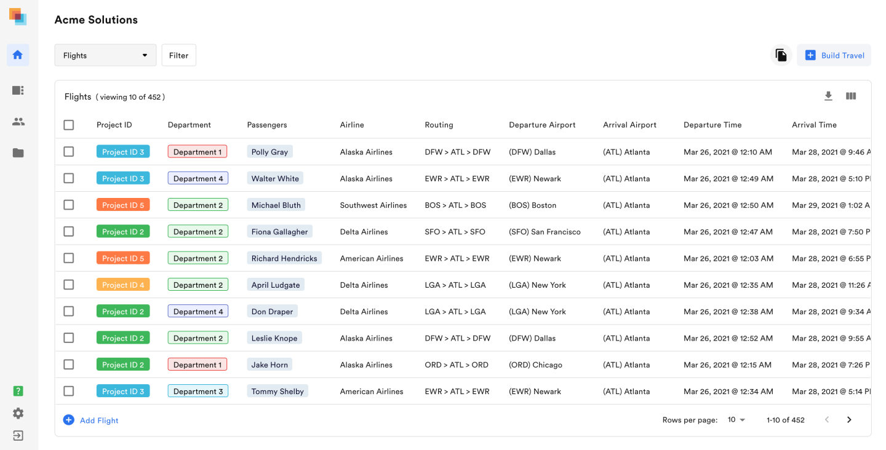
Task: Sort by the Arrival Time column header
Action: 814,125
